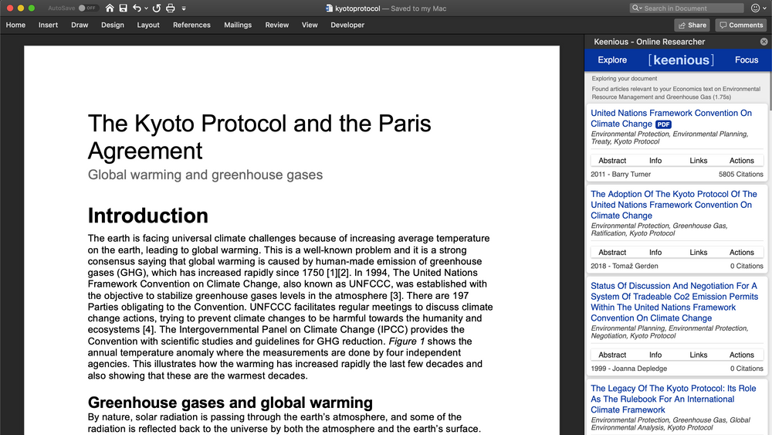The width and height of the screenshot is (772, 435).
Task: Click the document title The Kyoto Protocol heading
Action: [x=259, y=137]
